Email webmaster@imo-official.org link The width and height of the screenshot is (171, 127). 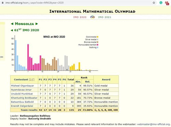(154, 124)
